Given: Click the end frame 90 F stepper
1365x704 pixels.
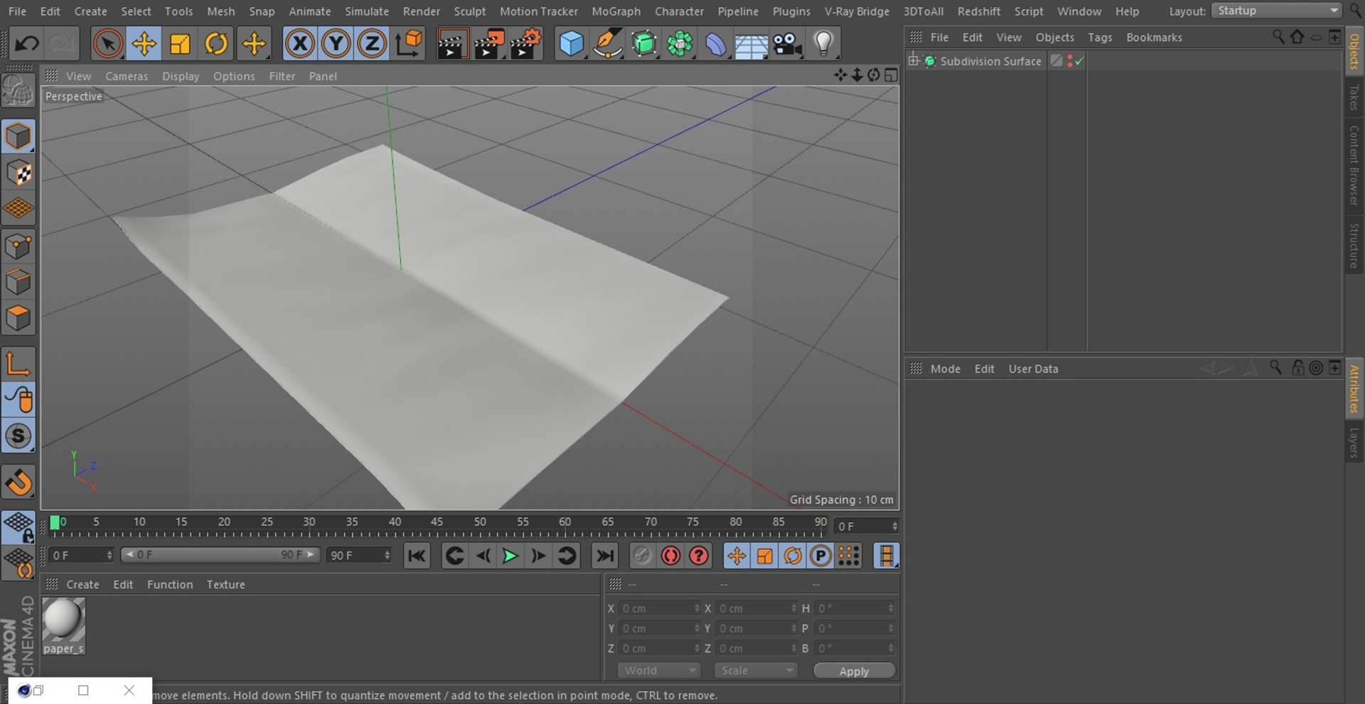Looking at the screenshot, I should click(x=387, y=555).
